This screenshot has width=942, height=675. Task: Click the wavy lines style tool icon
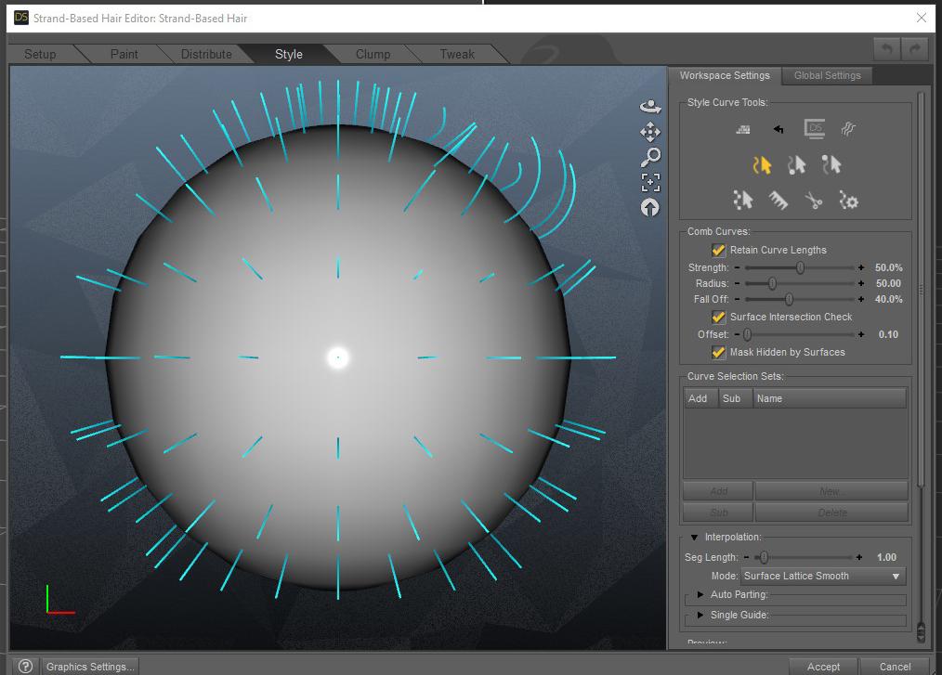pyautogui.click(x=848, y=129)
